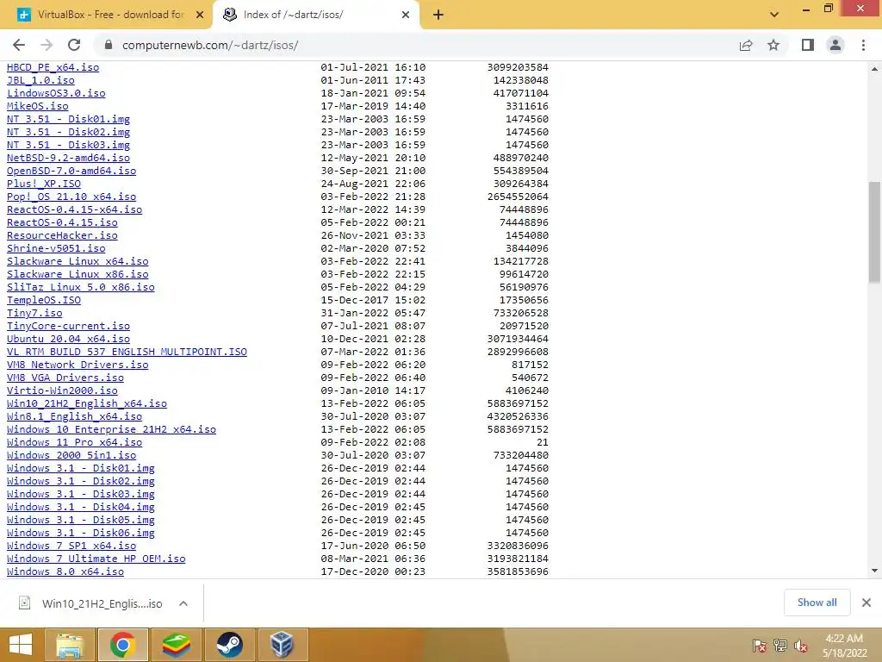Go back to the previous page
The height and width of the screenshot is (662, 882).
click(x=19, y=45)
